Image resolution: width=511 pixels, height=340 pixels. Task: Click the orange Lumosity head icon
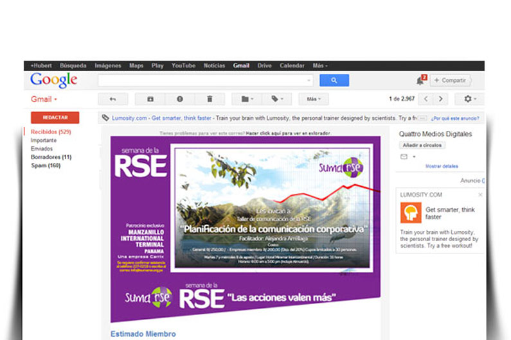pos(411,213)
